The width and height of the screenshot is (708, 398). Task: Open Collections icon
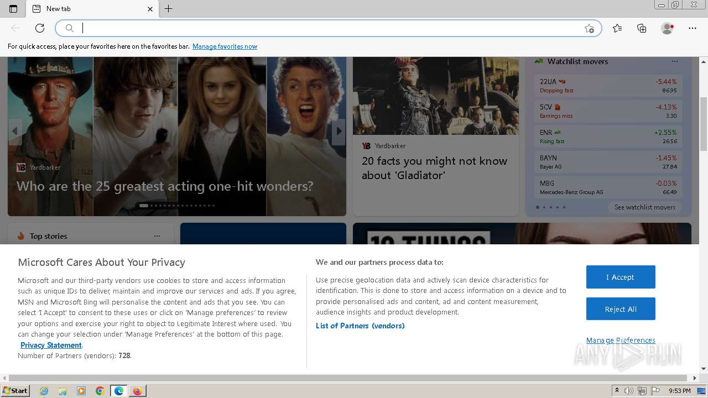click(642, 28)
